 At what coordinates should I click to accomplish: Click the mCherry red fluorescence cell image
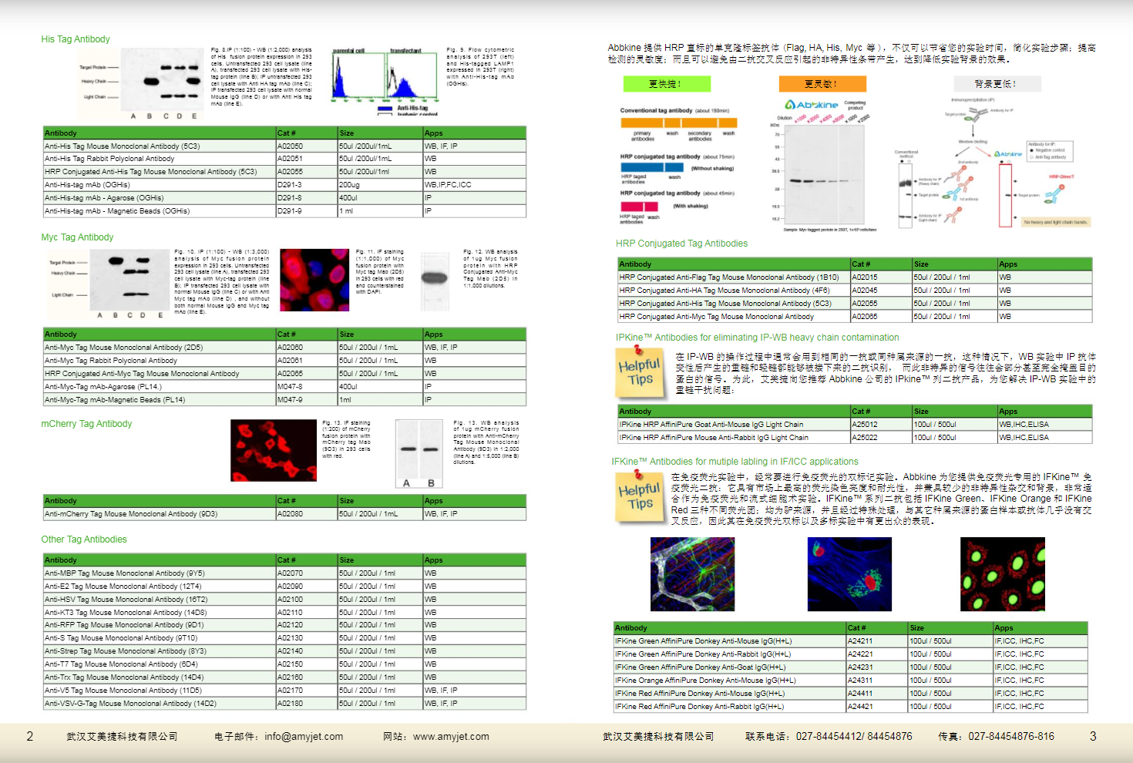point(274,450)
